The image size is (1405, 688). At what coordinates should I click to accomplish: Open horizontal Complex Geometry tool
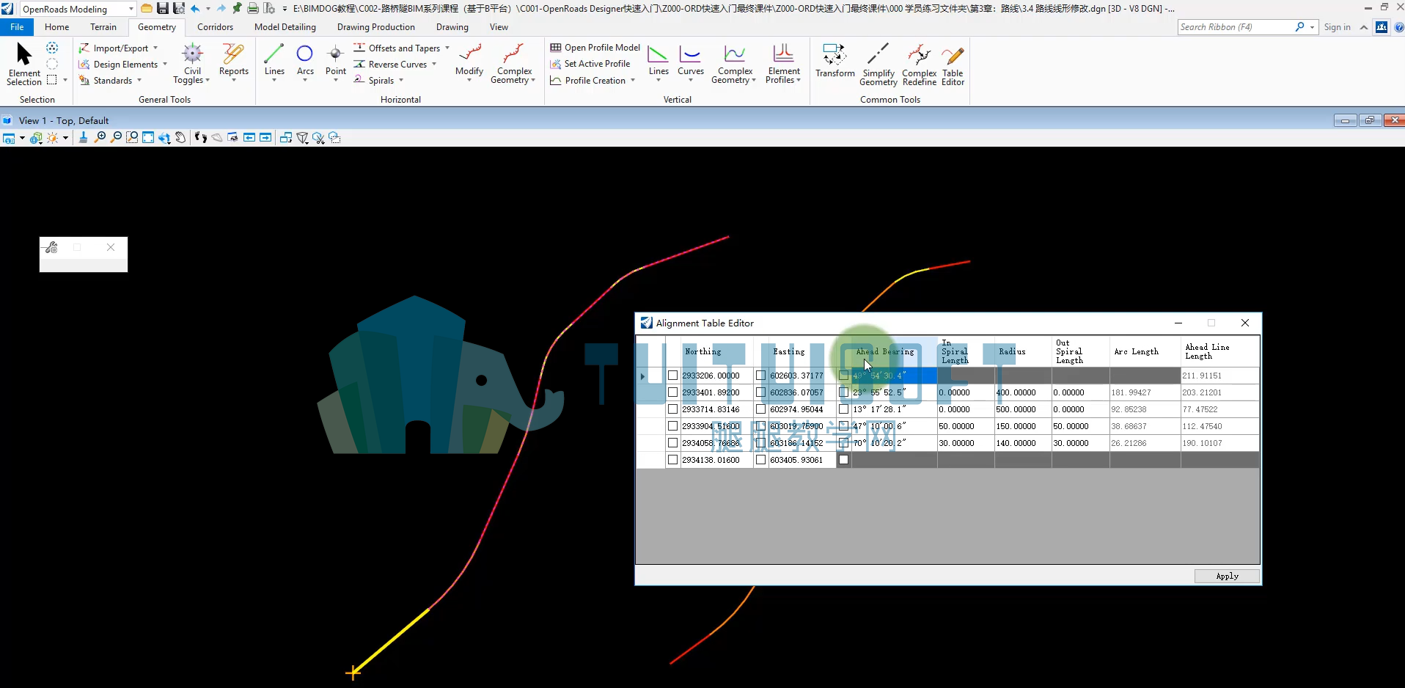point(513,65)
